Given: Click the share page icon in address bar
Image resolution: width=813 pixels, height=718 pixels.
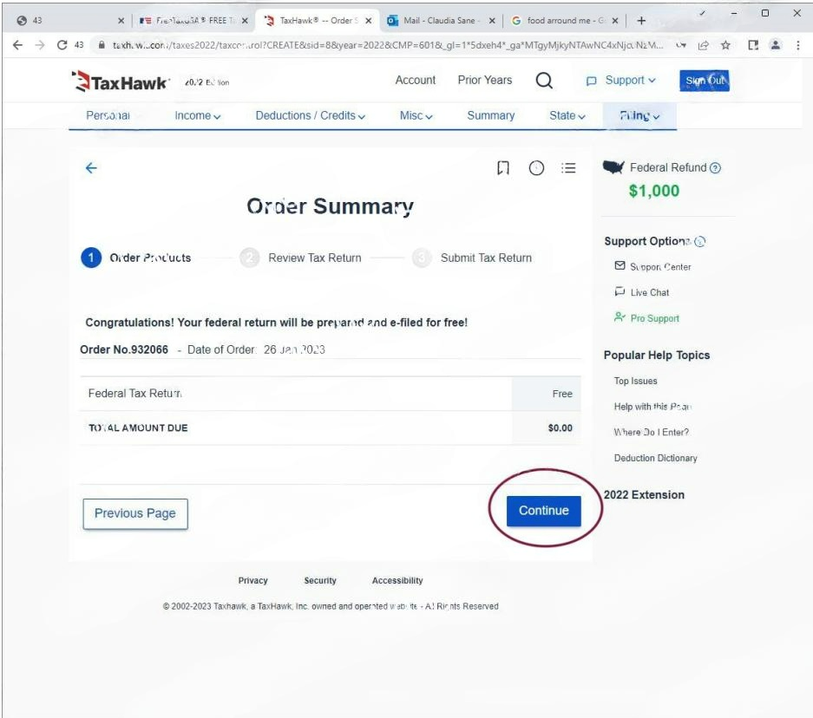Looking at the screenshot, I should point(704,45).
